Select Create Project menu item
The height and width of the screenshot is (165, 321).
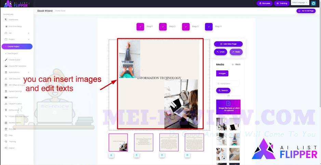(17, 46)
